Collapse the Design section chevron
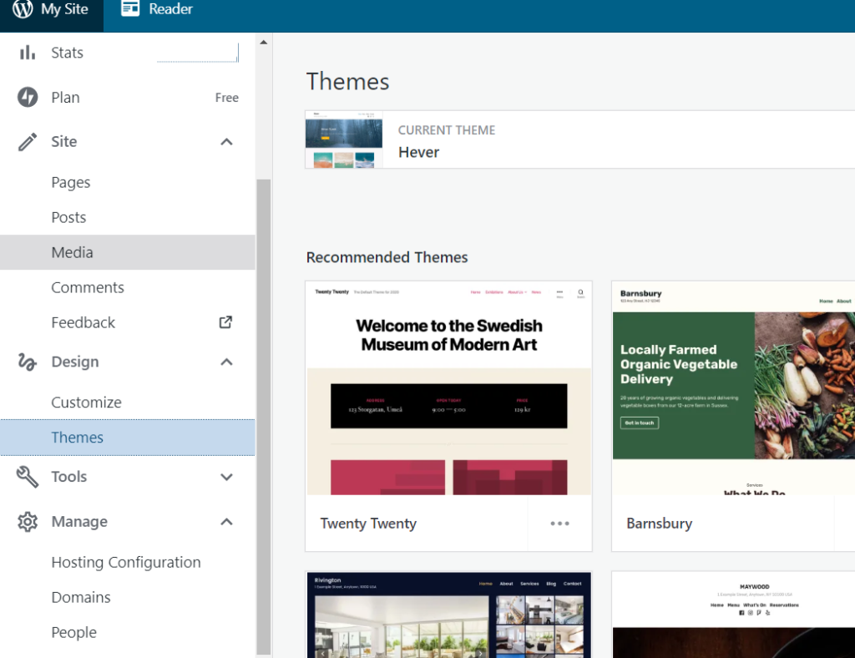The height and width of the screenshot is (658, 855). click(x=226, y=362)
